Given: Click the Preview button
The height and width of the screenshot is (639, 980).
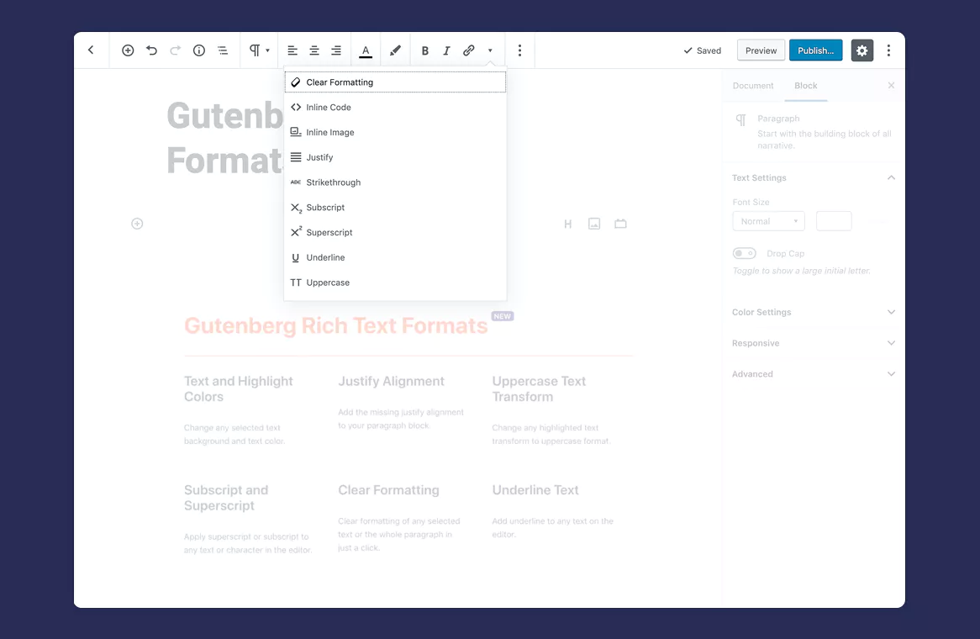Looking at the screenshot, I should pos(761,50).
